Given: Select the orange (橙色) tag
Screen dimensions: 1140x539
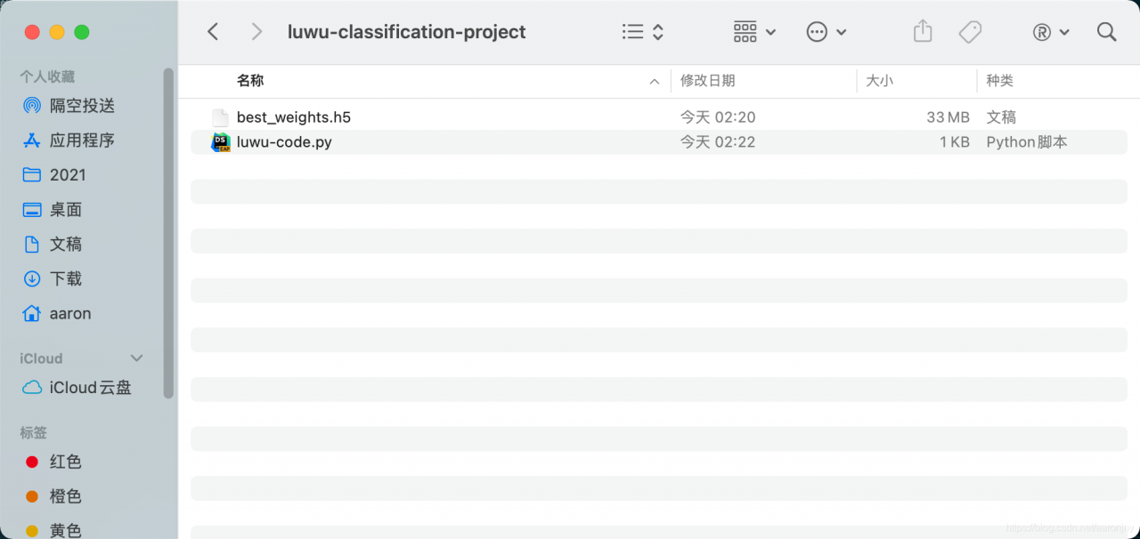Looking at the screenshot, I should coord(65,496).
